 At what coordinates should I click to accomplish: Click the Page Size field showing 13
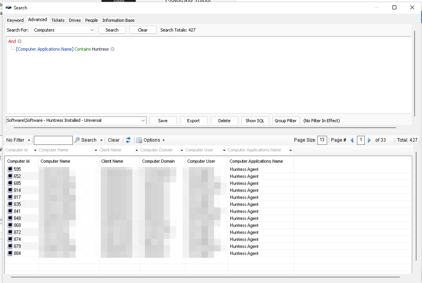pos(322,140)
